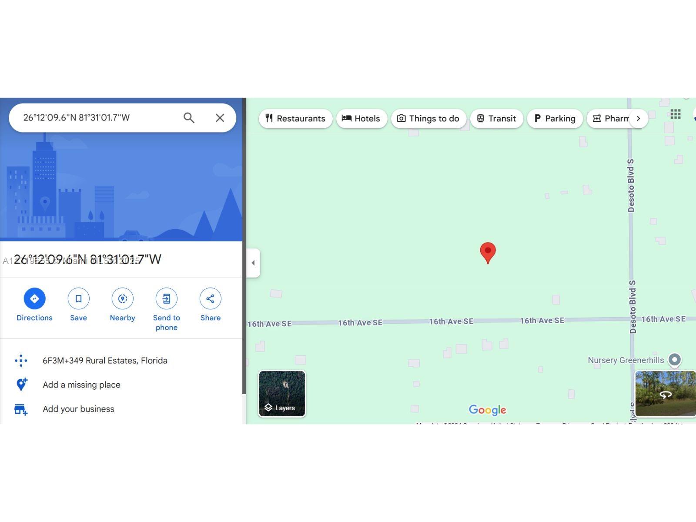
Task: Filter map by Transit
Action: [x=496, y=118]
